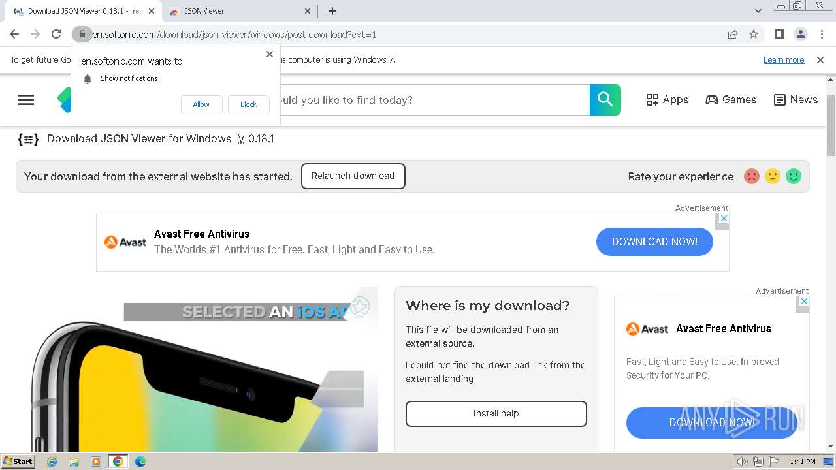Launch Internet Explorer from taskbar
This screenshot has height=470, width=836.
click(52, 462)
